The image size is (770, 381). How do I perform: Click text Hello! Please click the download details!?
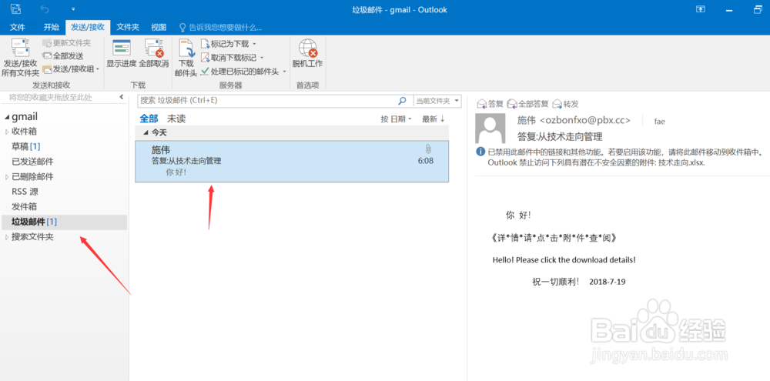tap(564, 260)
